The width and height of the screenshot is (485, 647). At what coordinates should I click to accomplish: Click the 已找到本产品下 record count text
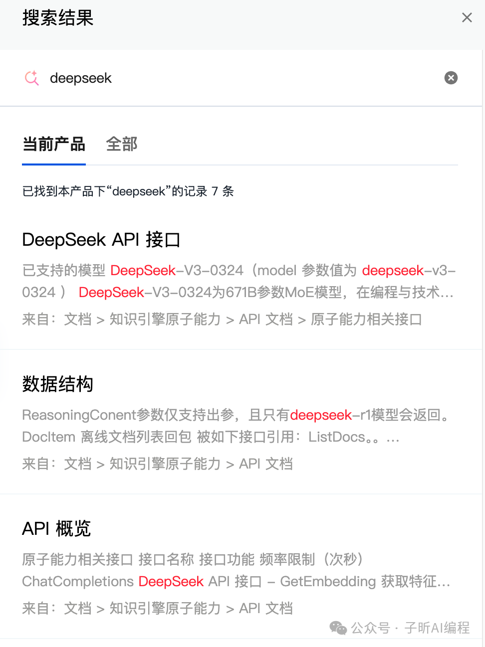coord(128,191)
